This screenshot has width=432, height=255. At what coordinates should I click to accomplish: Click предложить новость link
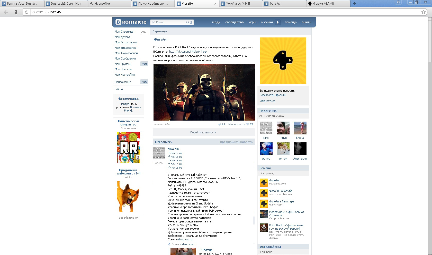point(236,142)
